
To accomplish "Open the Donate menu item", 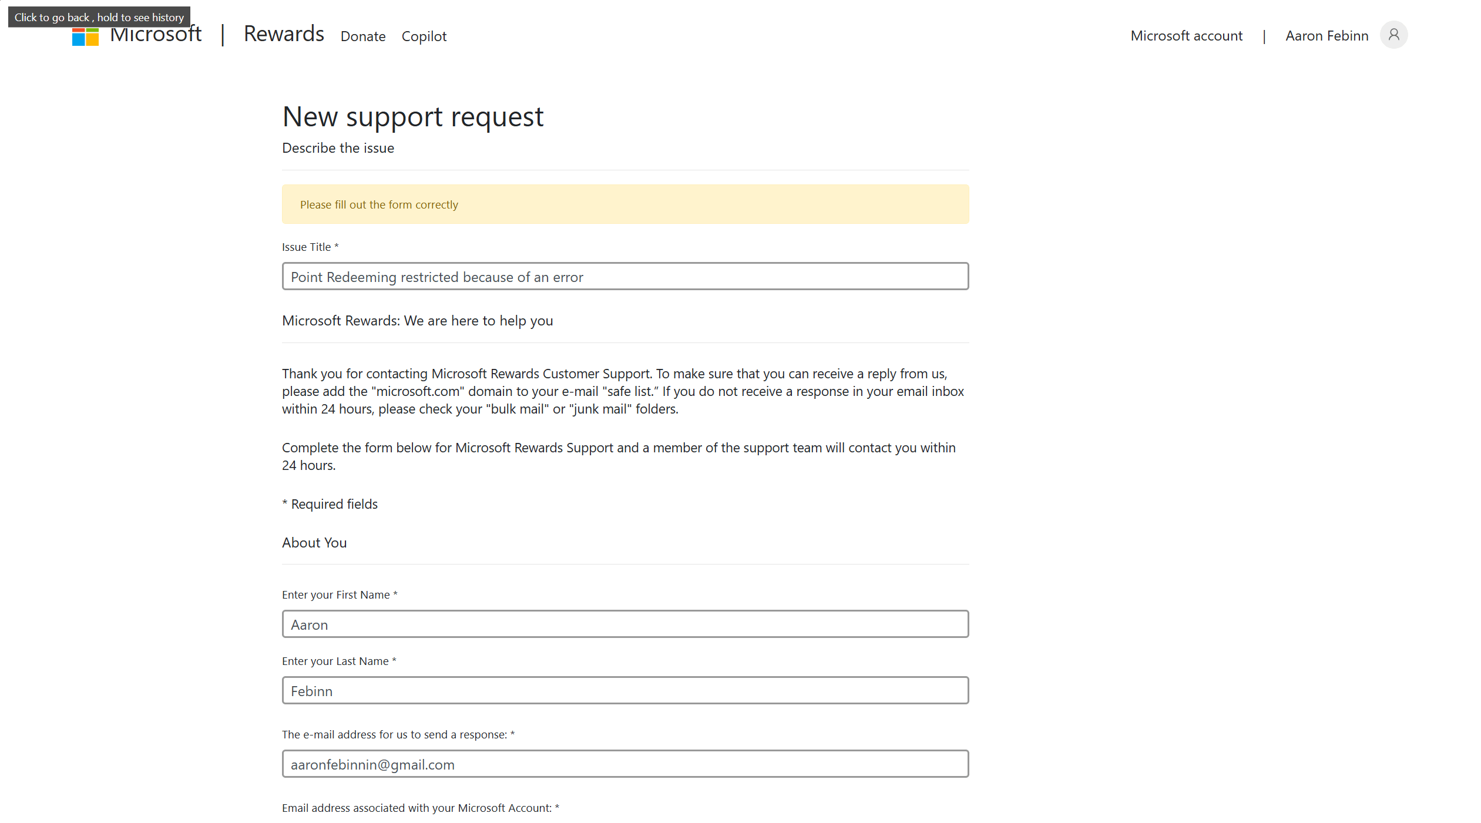I will coord(362,36).
